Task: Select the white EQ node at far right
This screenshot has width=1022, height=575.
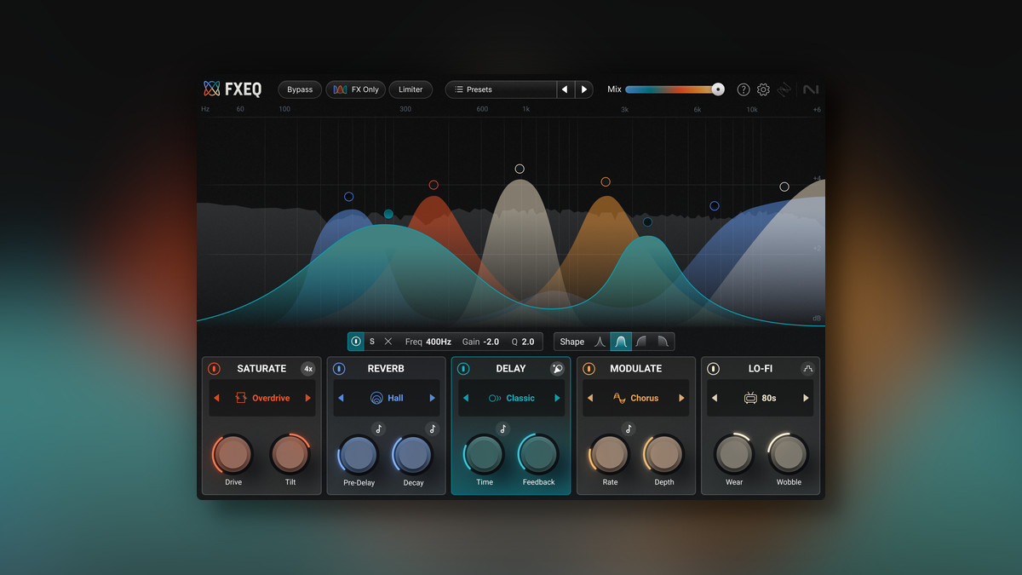Action: click(784, 187)
